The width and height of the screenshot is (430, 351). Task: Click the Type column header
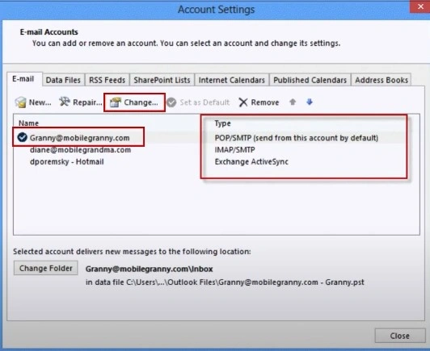tap(222, 123)
